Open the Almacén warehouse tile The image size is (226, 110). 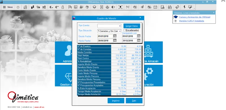[153, 52]
